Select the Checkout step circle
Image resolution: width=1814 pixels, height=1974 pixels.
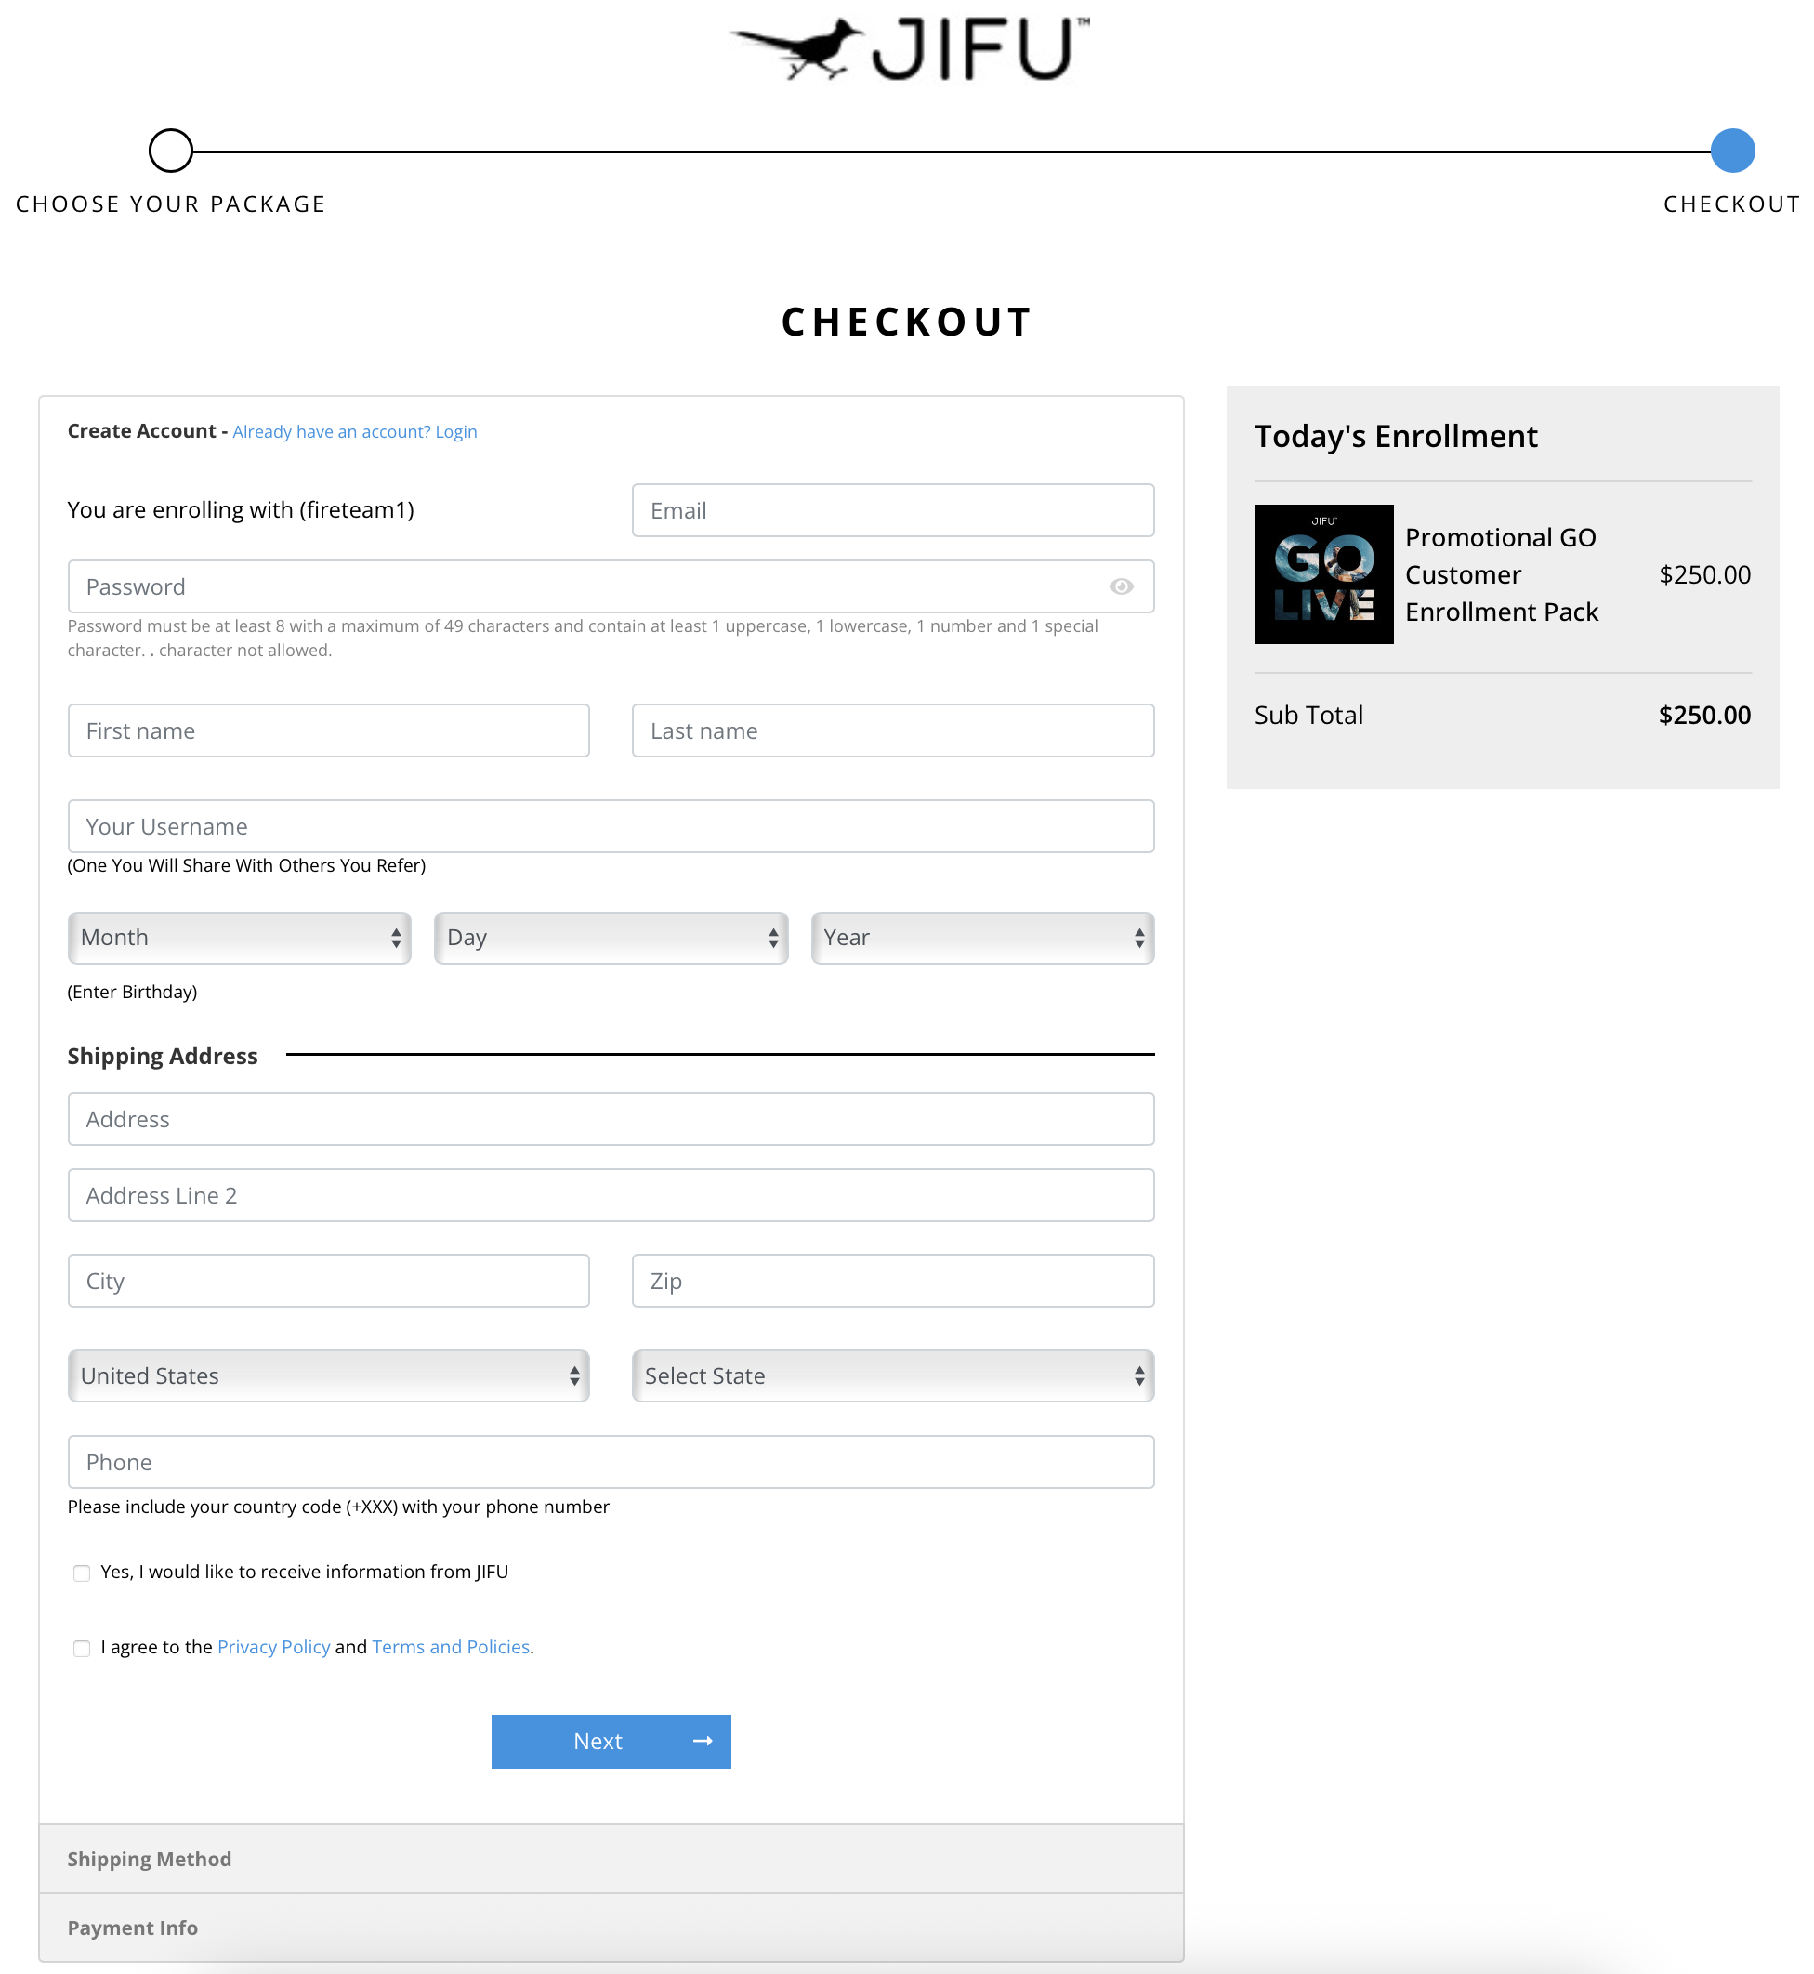pos(1732,151)
